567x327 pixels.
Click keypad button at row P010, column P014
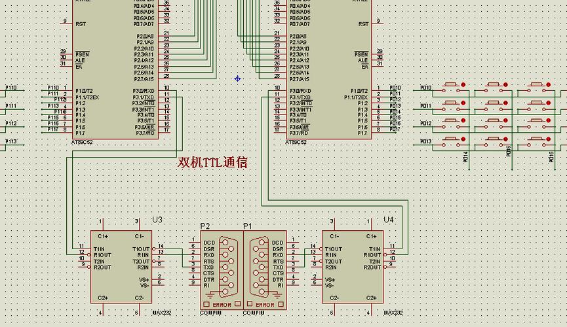tap(450, 88)
